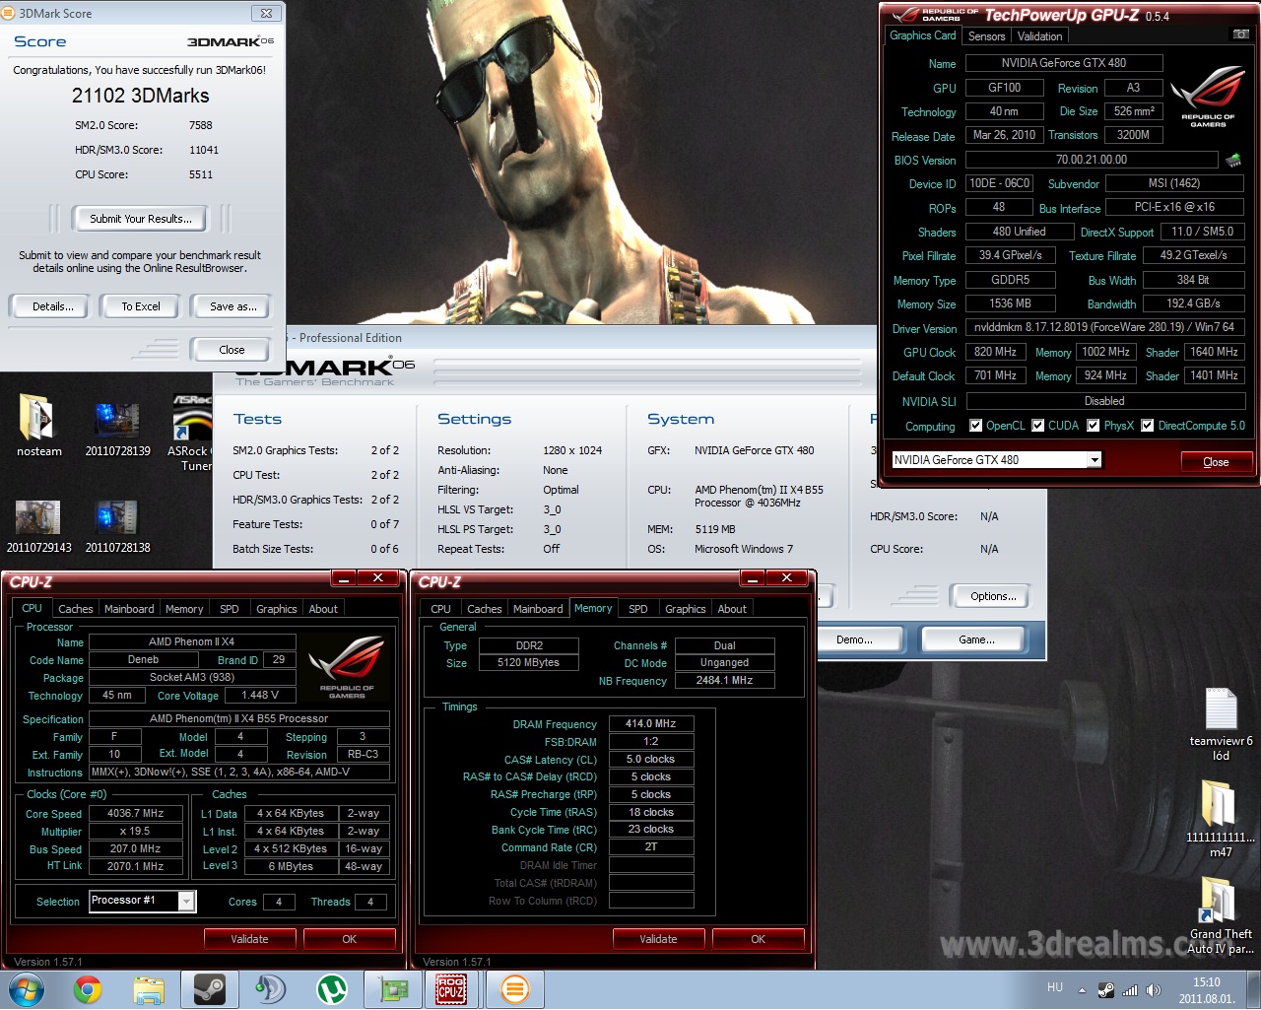Toggle the CUDA checkbox in GPU-Z
Image resolution: width=1261 pixels, height=1010 pixels.
(x=1037, y=426)
